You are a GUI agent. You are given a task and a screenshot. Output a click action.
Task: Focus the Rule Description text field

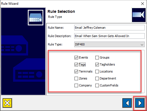click(x=109, y=36)
